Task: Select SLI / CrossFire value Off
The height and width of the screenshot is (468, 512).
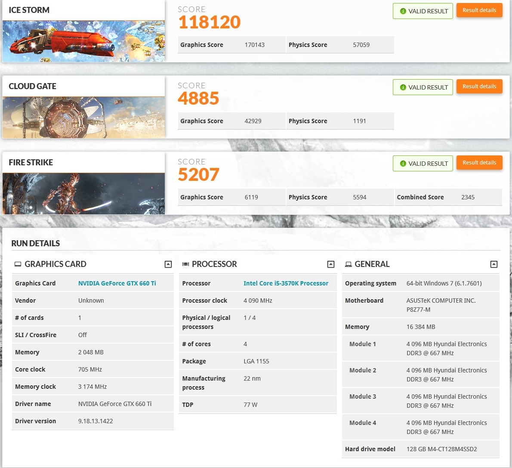Action: pyautogui.click(x=82, y=335)
